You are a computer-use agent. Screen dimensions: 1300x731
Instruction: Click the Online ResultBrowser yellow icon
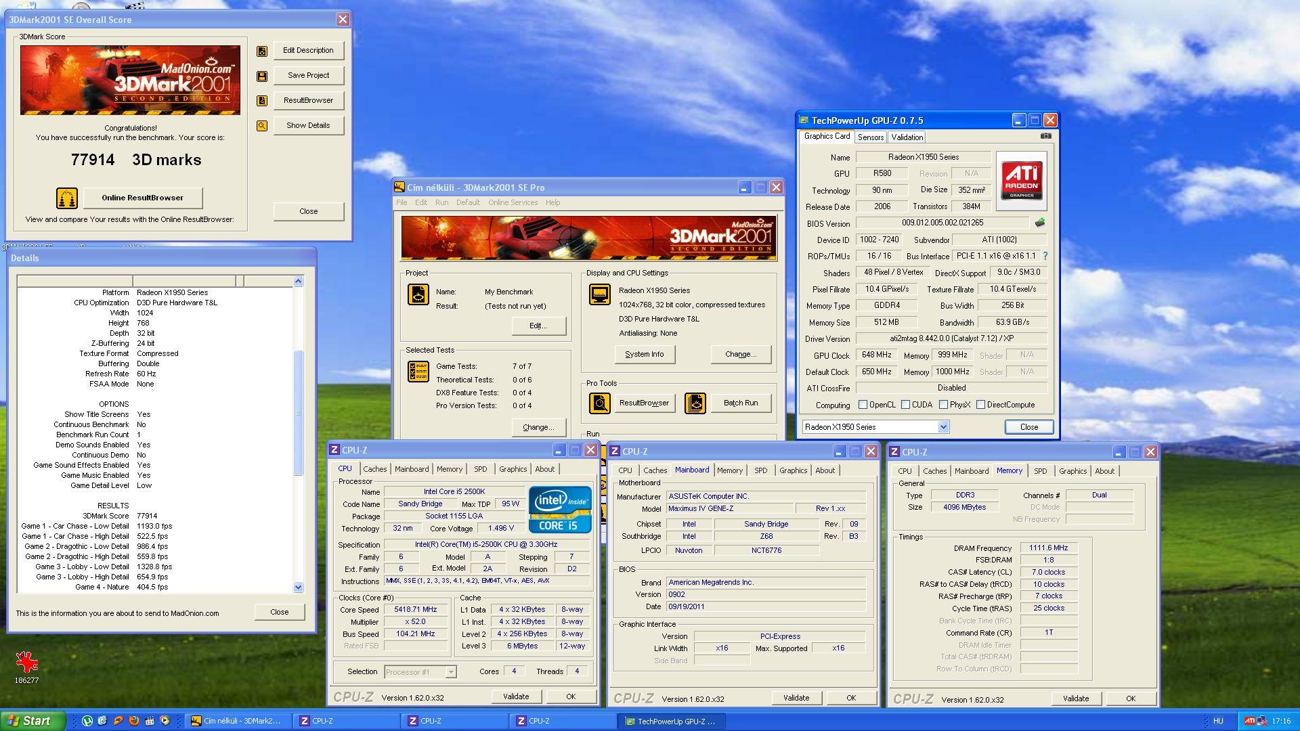(67, 198)
